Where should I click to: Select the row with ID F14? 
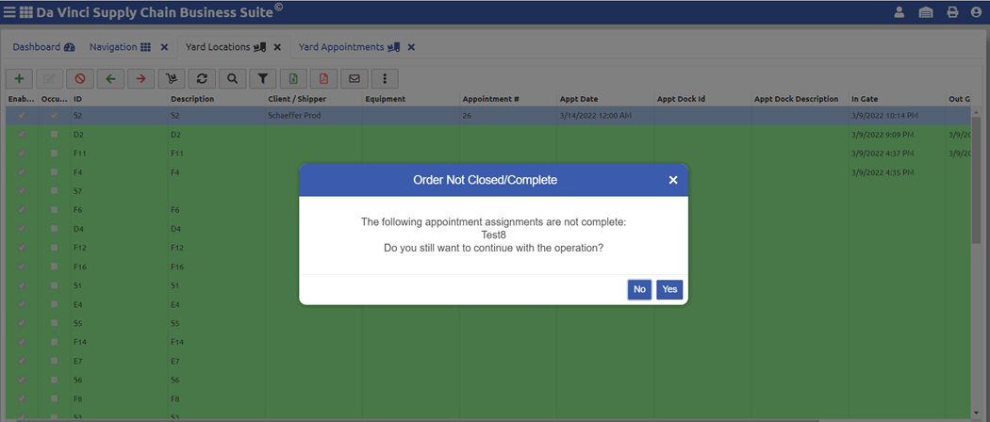[x=488, y=343]
